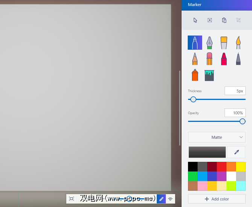Click the zoom slider in bottom toolbar
The height and width of the screenshot is (207, 252).
129,199
